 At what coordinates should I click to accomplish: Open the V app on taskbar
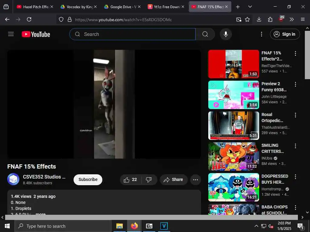164,226
